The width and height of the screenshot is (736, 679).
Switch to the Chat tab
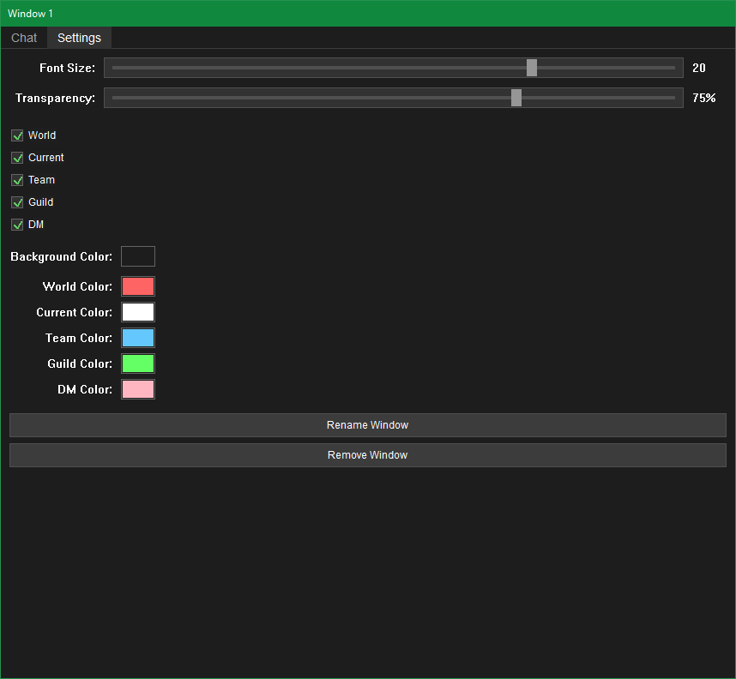[x=24, y=38]
